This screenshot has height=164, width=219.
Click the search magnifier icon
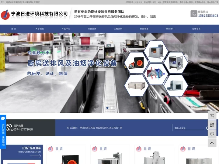coord(208,128)
